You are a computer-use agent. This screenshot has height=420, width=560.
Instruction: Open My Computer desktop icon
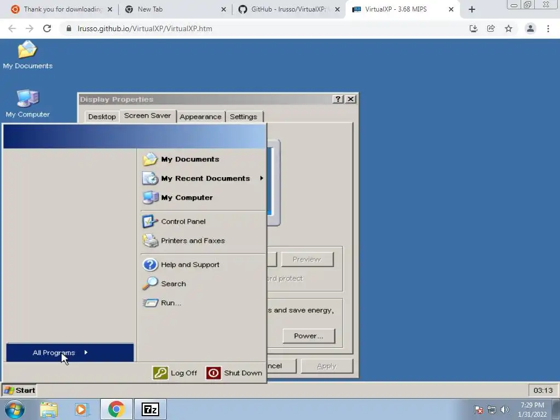(x=27, y=103)
